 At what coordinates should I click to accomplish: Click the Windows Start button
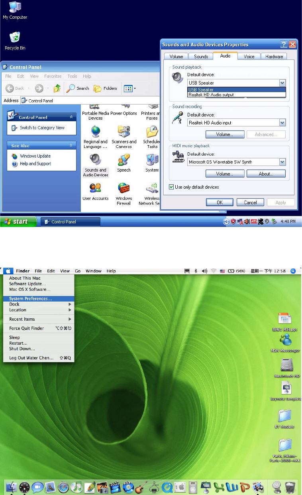pos(18,222)
